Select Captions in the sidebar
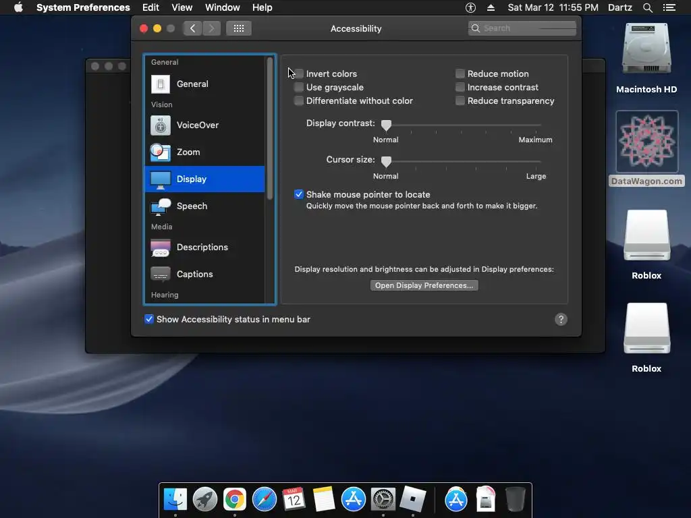The image size is (691, 518). pos(204,274)
